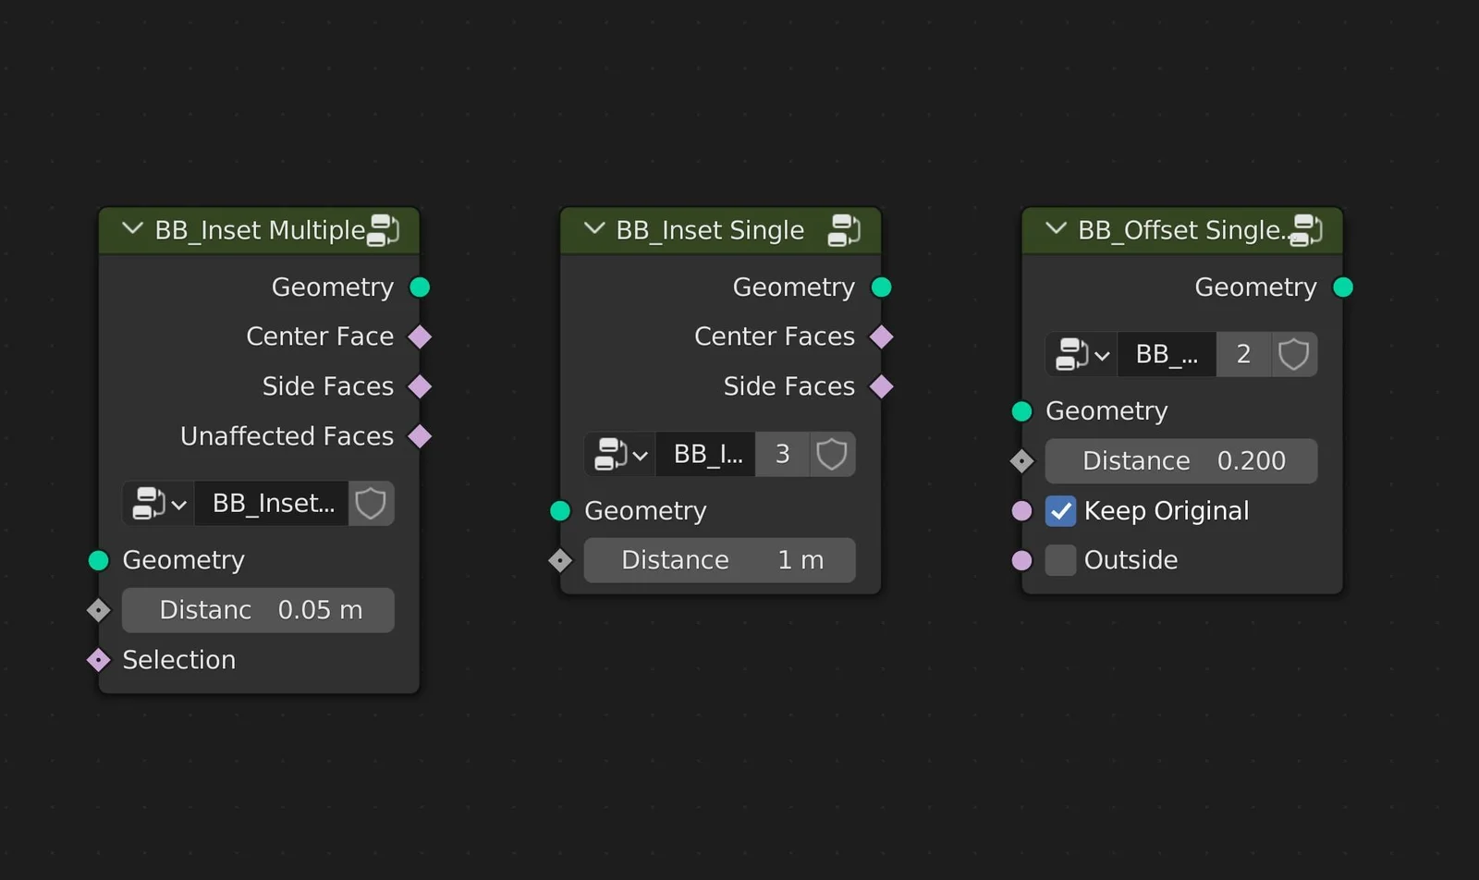The height and width of the screenshot is (880, 1479).
Task: Collapse the BB_Inset Multiple node
Action: click(x=131, y=230)
